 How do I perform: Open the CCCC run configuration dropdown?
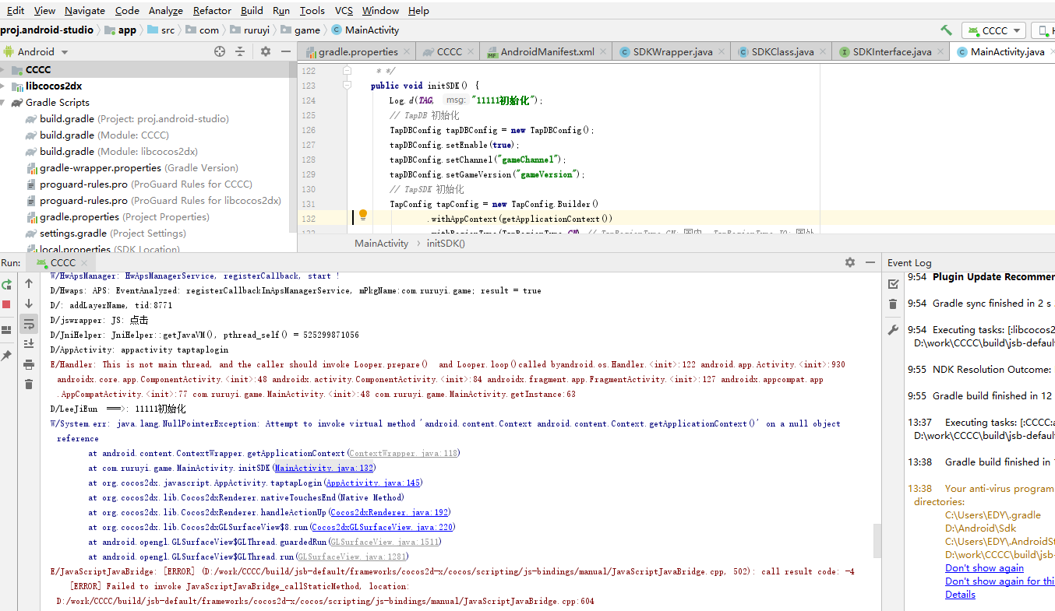[994, 30]
